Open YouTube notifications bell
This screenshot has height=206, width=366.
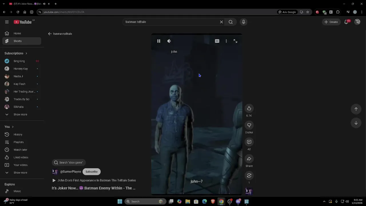(x=346, y=22)
